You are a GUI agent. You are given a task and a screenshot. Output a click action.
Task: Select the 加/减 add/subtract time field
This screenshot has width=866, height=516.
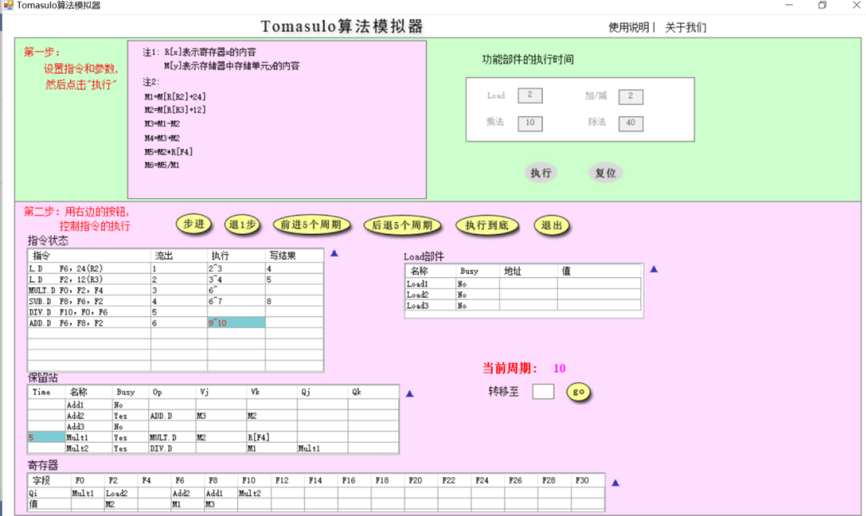(x=630, y=96)
